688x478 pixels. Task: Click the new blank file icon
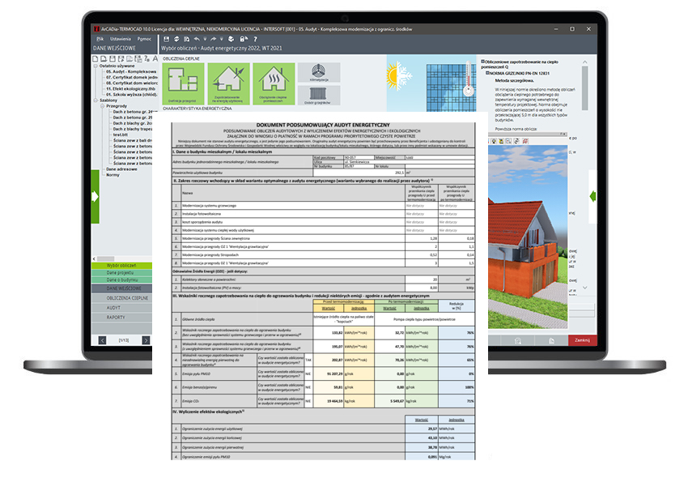(x=95, y=58)
